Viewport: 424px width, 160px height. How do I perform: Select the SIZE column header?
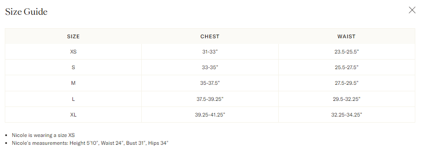(x=73, y=37)
